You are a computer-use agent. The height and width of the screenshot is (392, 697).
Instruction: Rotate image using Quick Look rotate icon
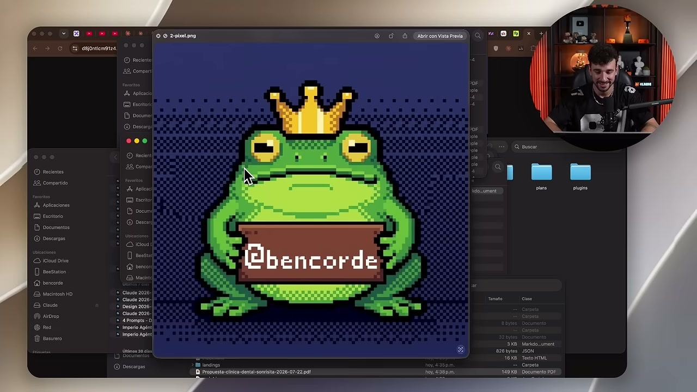click(391, 36)
